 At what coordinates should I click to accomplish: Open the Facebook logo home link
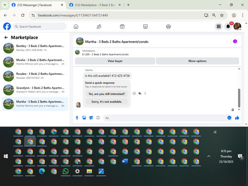click(7, 26)
